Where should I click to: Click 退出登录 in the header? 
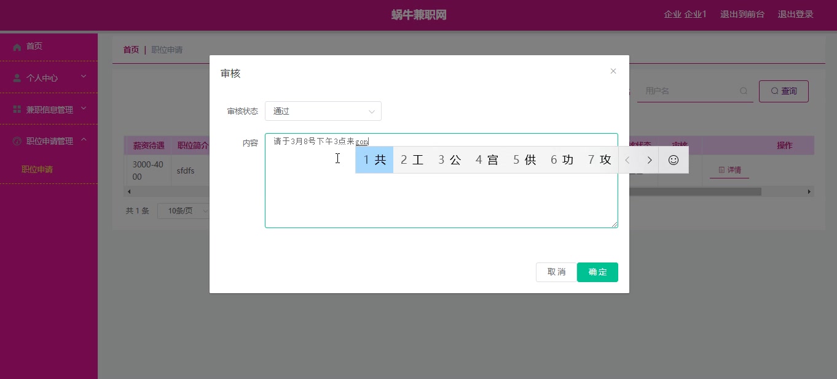(x=795, y=14)
